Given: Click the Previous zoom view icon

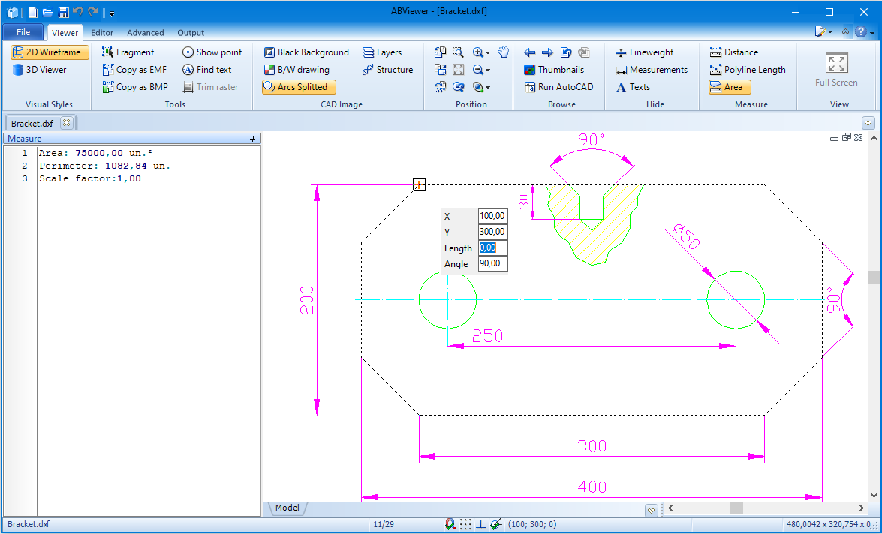Looking at the screenshot, I should point(459,86).
